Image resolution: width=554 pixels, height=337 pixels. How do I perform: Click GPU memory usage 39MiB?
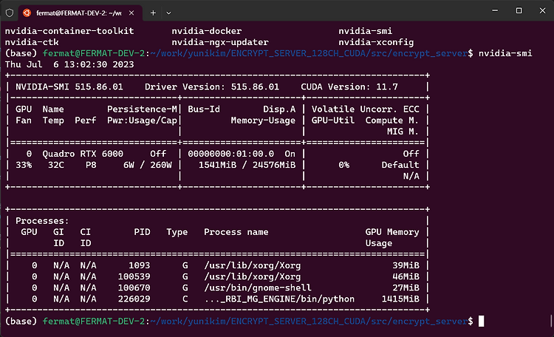coord(406,265)
